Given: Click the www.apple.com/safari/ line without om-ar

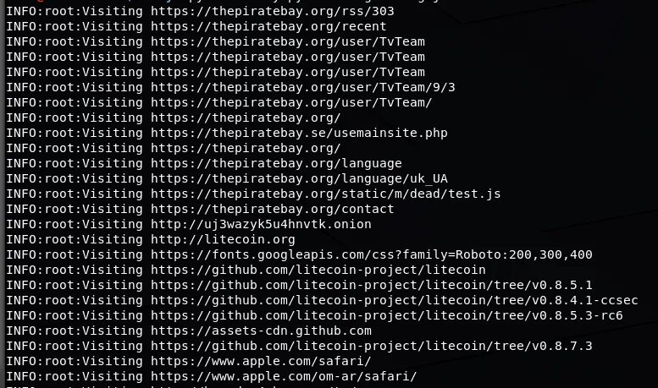Looking at the screenshot, I should tap(189, 361).
